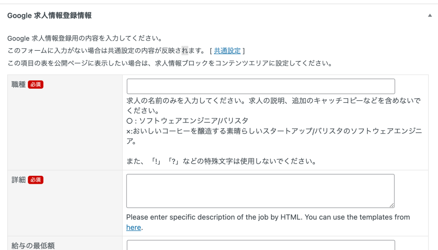
Task: Click the 詳細 textarea resize grip icon
Action: point(392,205)
